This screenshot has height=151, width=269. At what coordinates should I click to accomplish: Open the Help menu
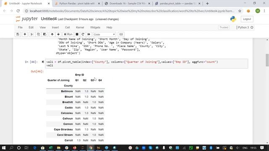[x=109, y=27]
